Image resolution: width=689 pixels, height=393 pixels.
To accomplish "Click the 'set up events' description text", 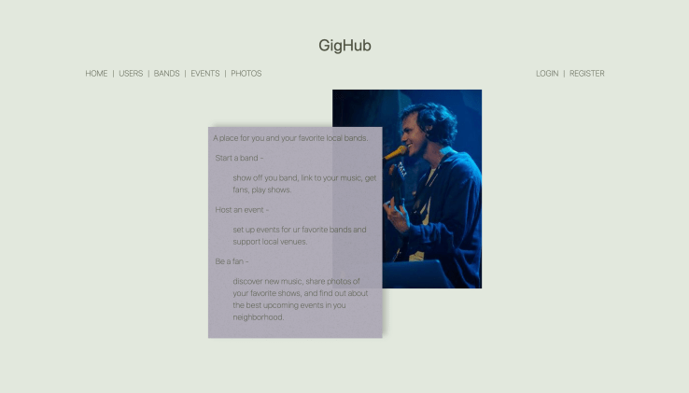I will (300, 235).
